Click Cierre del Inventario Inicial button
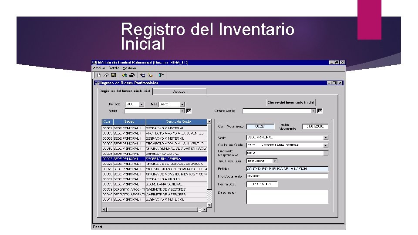 click(x=291, y=103)
